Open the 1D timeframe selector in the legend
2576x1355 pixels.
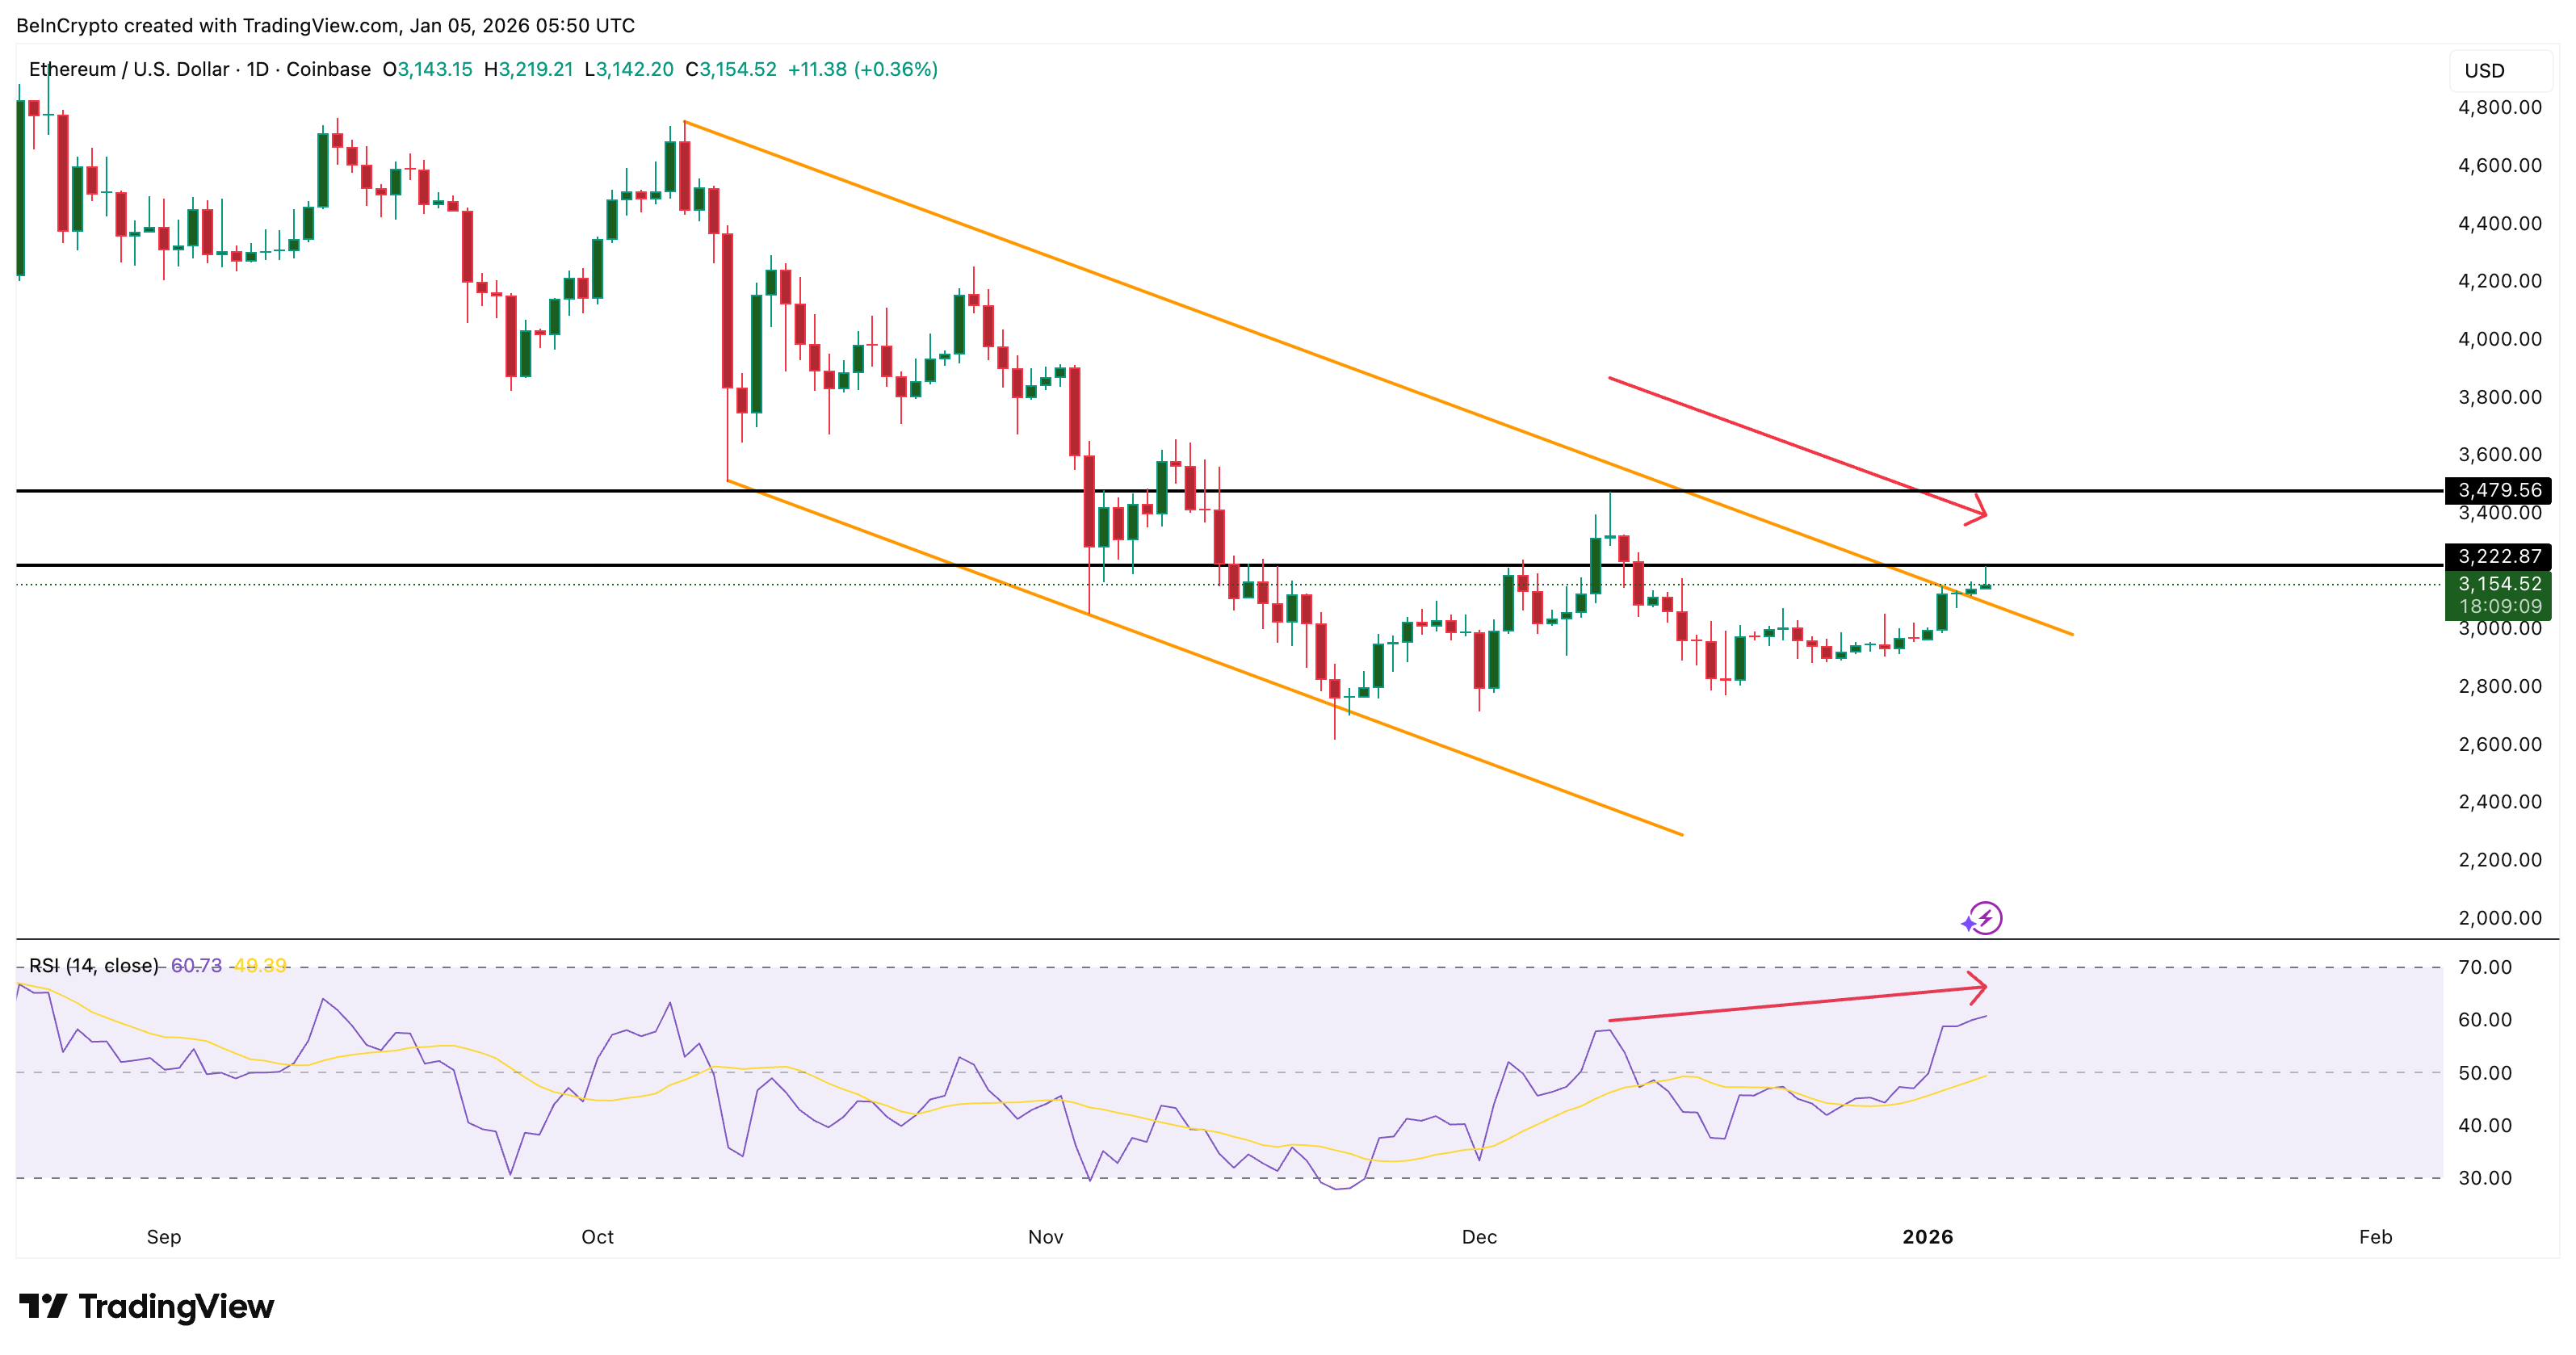tap(262, 70)
